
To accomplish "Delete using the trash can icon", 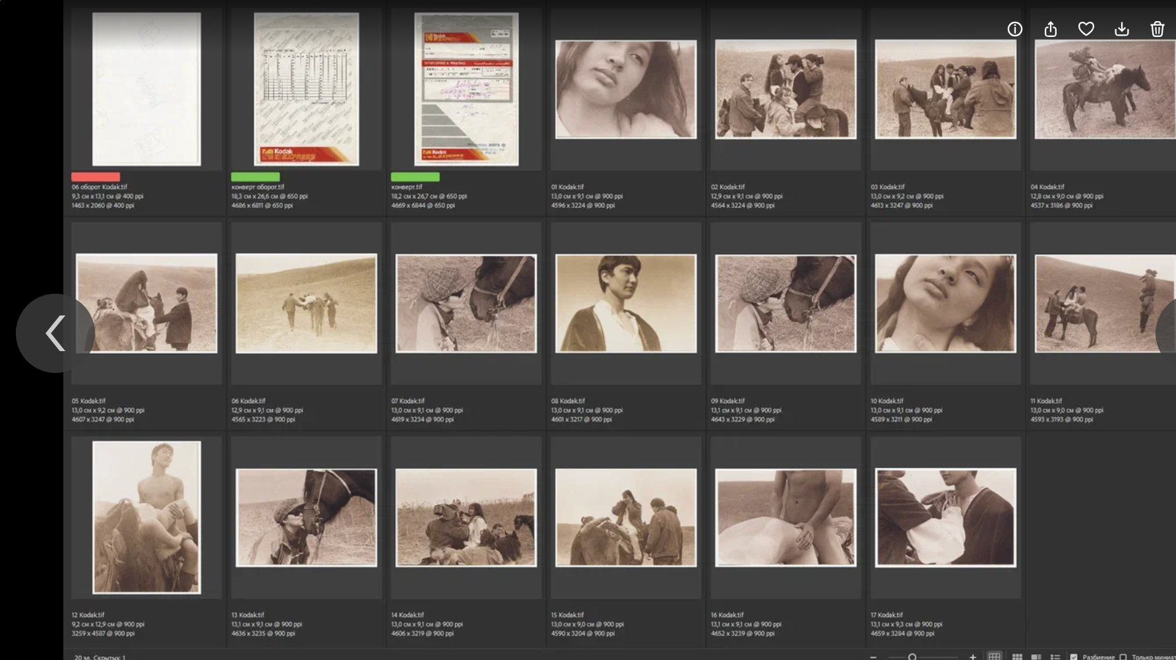I will tap(1157, 29).
